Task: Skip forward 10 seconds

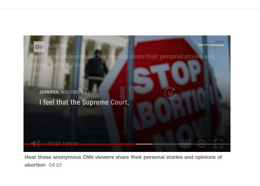Action: [170, 93]
